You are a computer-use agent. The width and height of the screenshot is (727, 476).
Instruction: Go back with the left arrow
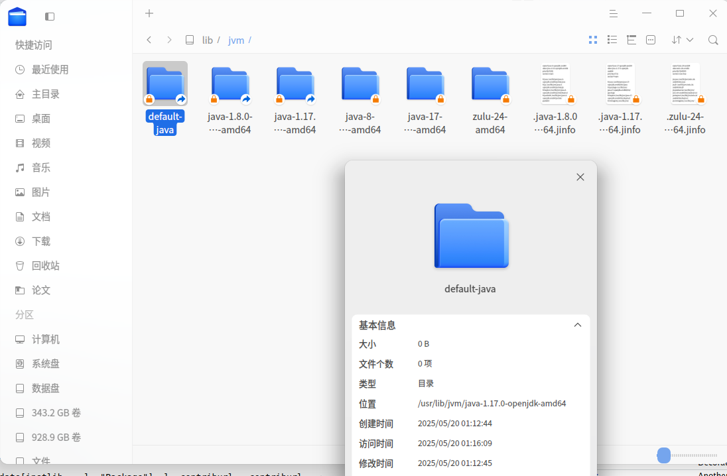(149, 40)
